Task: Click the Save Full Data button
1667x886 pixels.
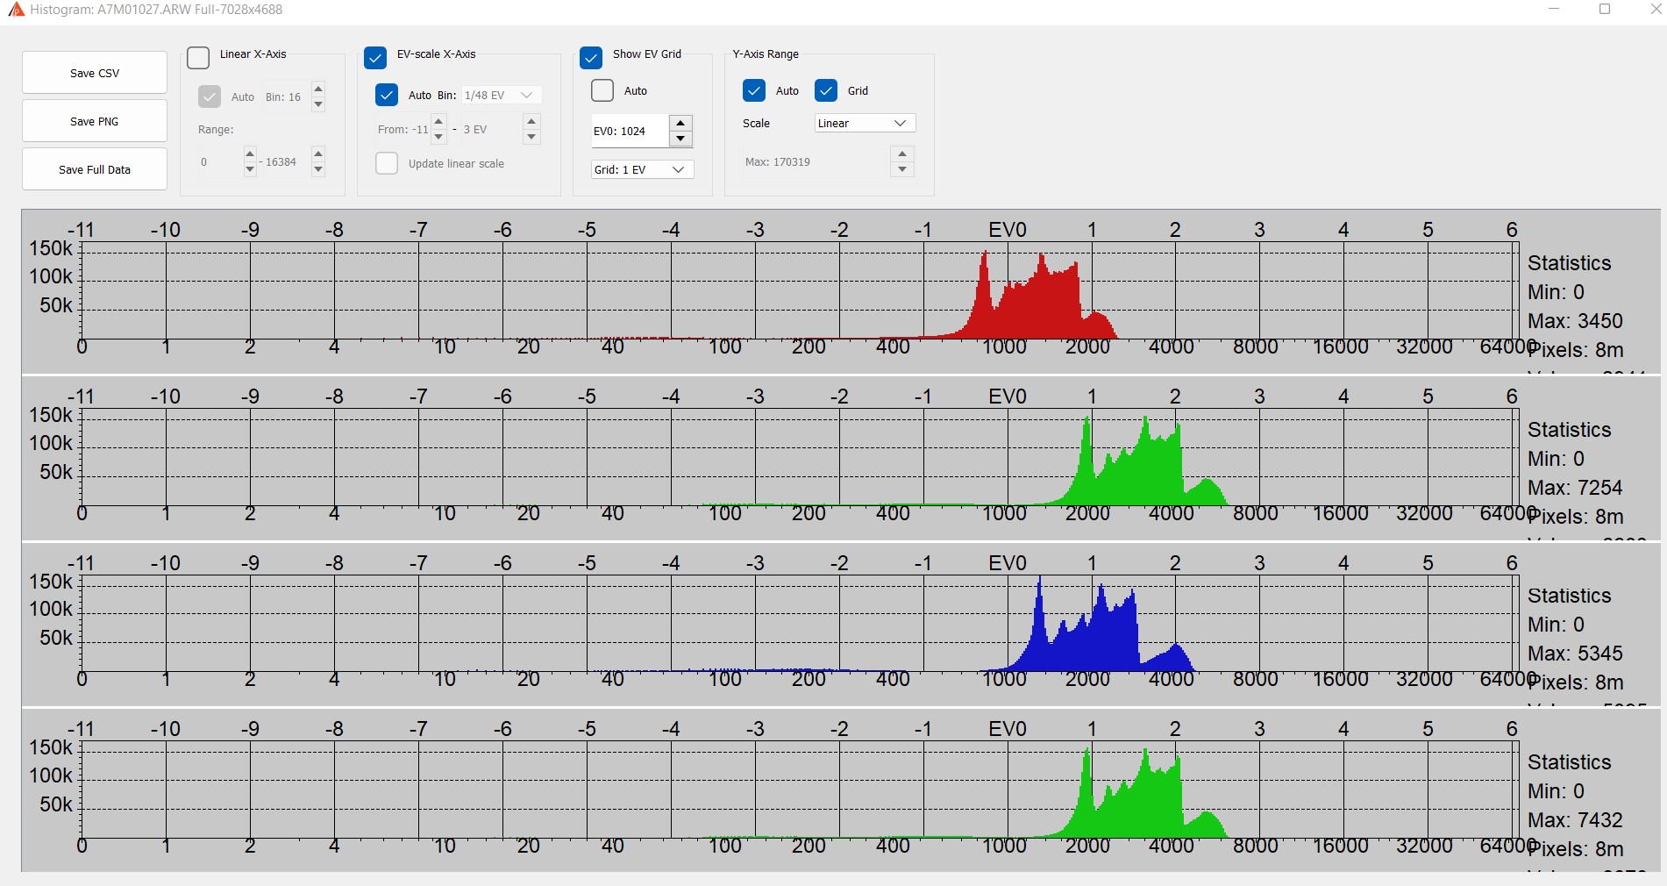Action: point(95,169)
